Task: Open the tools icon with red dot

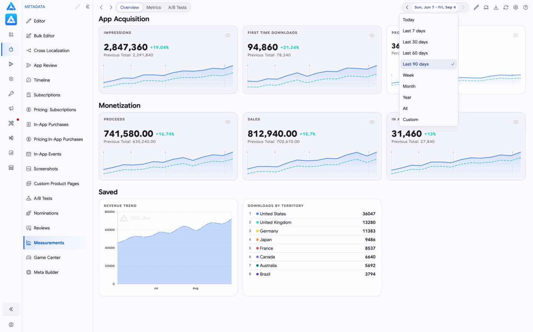Action: [11, 123]
